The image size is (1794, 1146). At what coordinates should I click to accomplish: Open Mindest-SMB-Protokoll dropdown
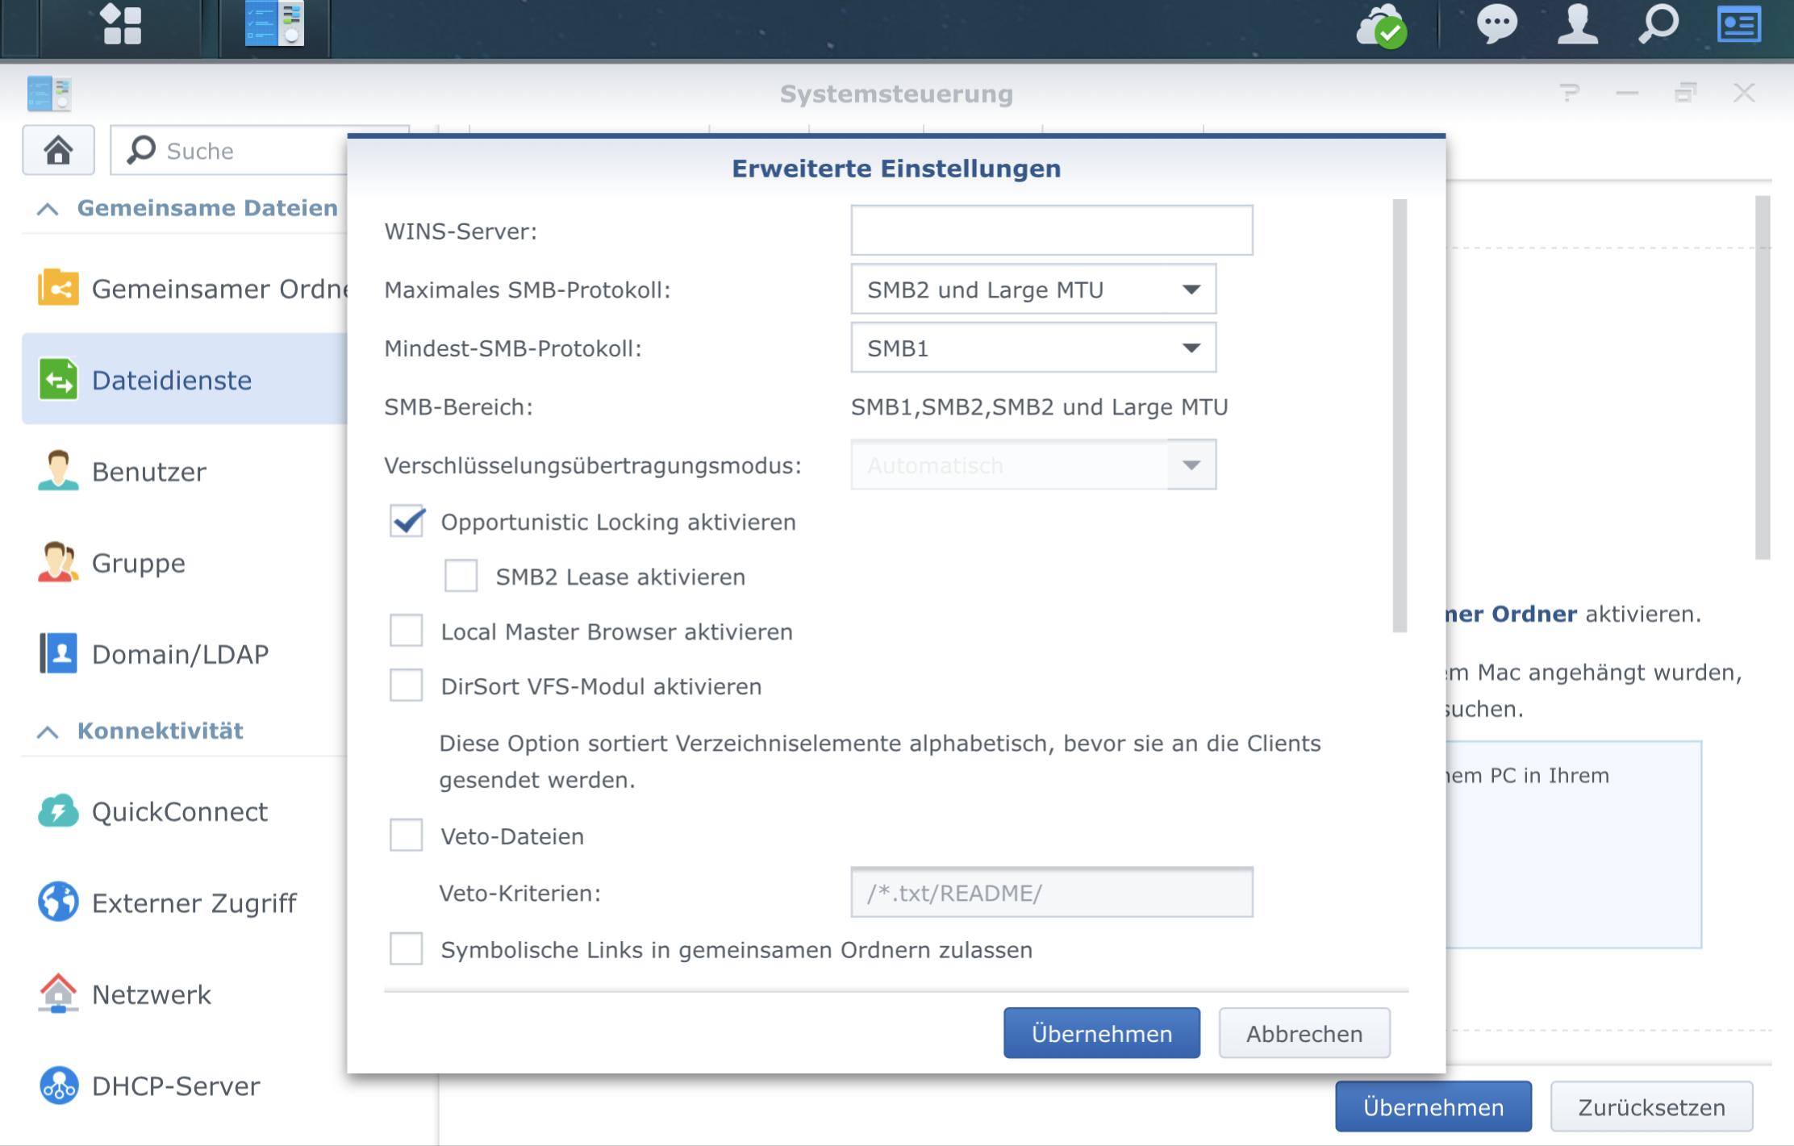point(1033,348)
